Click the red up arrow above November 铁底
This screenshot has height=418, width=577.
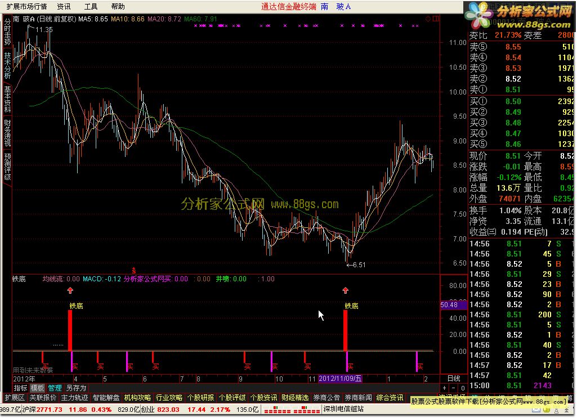(345, 290)
